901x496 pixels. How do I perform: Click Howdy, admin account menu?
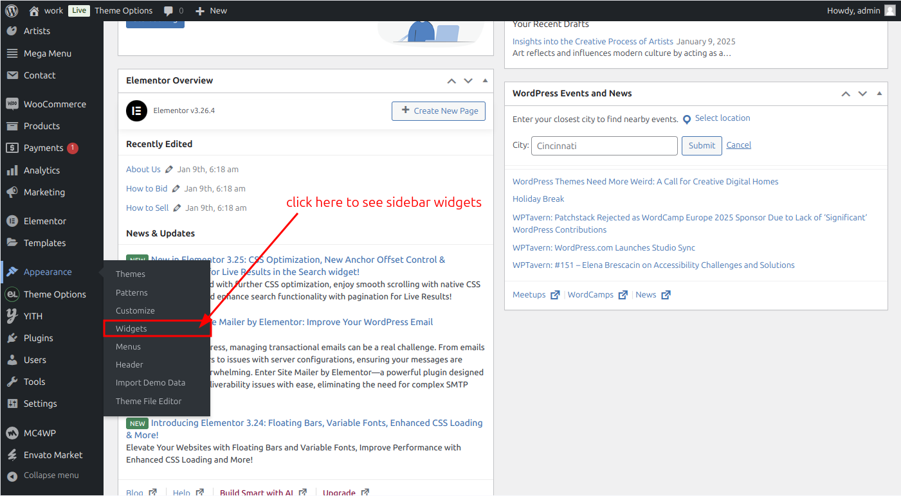(x=861, y=10)
